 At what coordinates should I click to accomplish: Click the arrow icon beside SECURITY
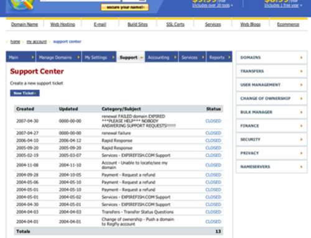tap(302, 139)
